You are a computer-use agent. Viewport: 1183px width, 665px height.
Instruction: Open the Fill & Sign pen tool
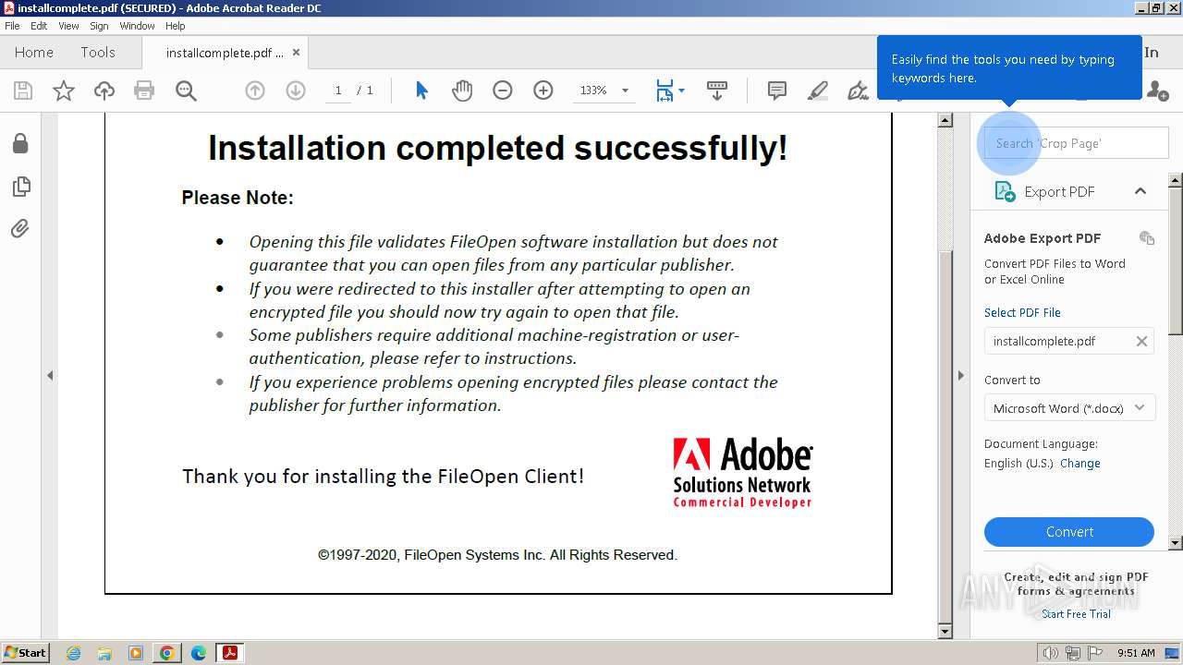(859, 91)
